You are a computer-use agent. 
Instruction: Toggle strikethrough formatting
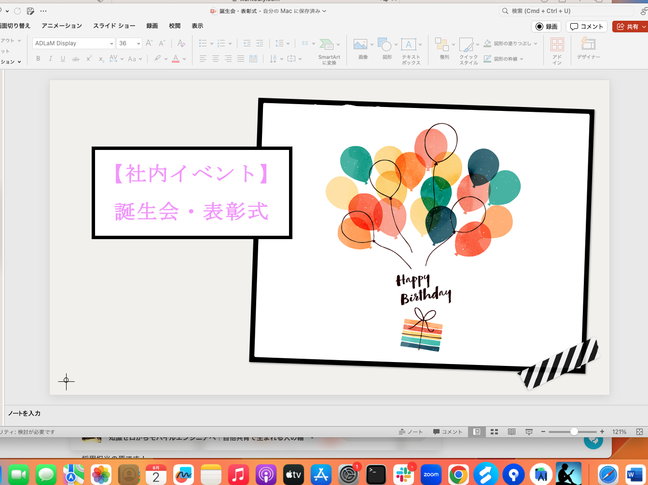pos(75,59)
